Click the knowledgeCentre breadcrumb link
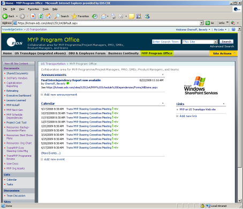Screen dimensions: 243x209 [x=12, y=29]
